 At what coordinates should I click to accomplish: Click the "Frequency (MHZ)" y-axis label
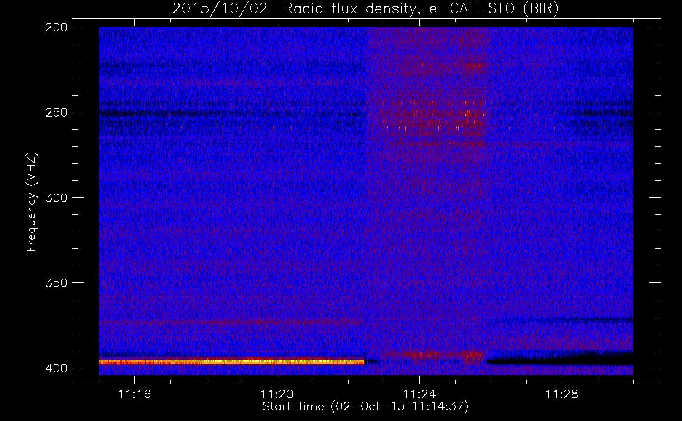click(32, 202)
